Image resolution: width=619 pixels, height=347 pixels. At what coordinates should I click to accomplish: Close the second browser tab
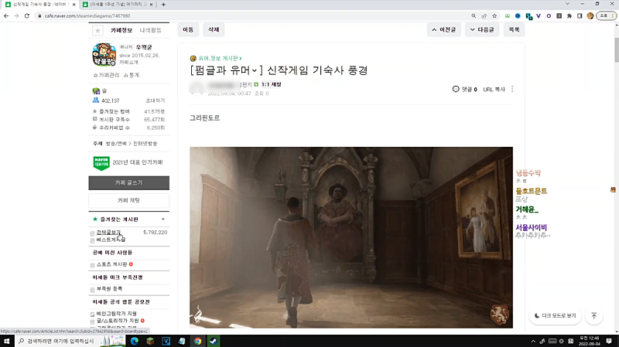coord(151,5)
